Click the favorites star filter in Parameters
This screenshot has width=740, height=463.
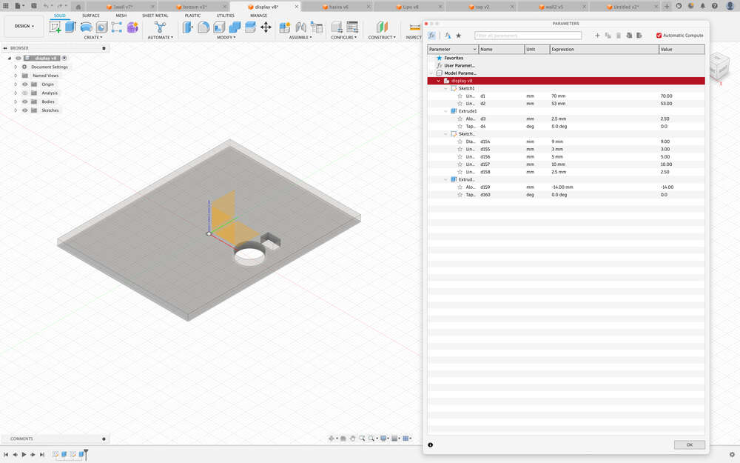click(x=458, y=36)
